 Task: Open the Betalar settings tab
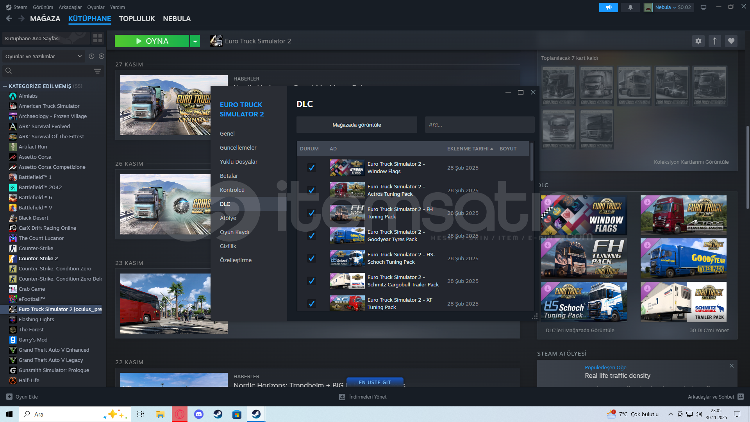tap(229, 176)
